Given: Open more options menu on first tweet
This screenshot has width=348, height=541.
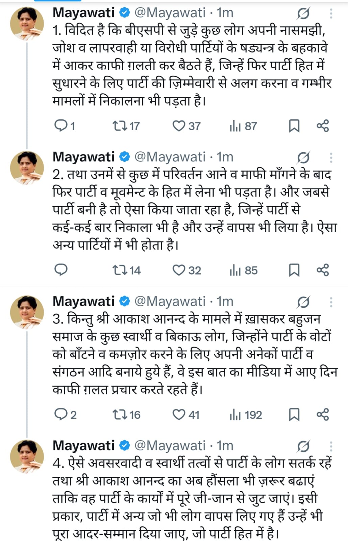Looking at the screenshot, I should (331, 14).
